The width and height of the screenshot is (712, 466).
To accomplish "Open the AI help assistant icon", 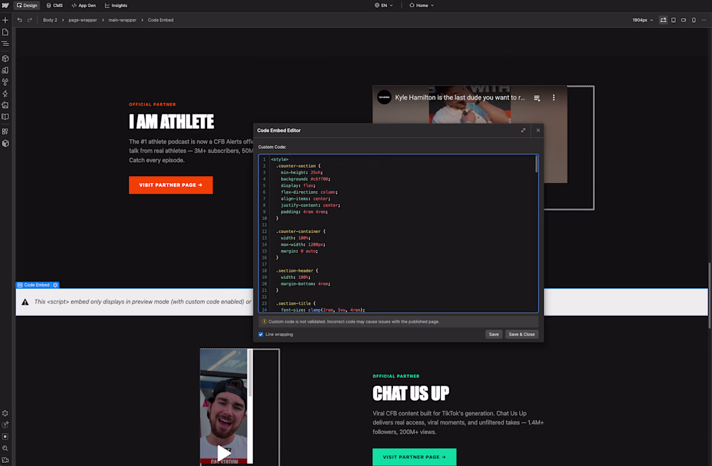I will click(x=5, y=425).
